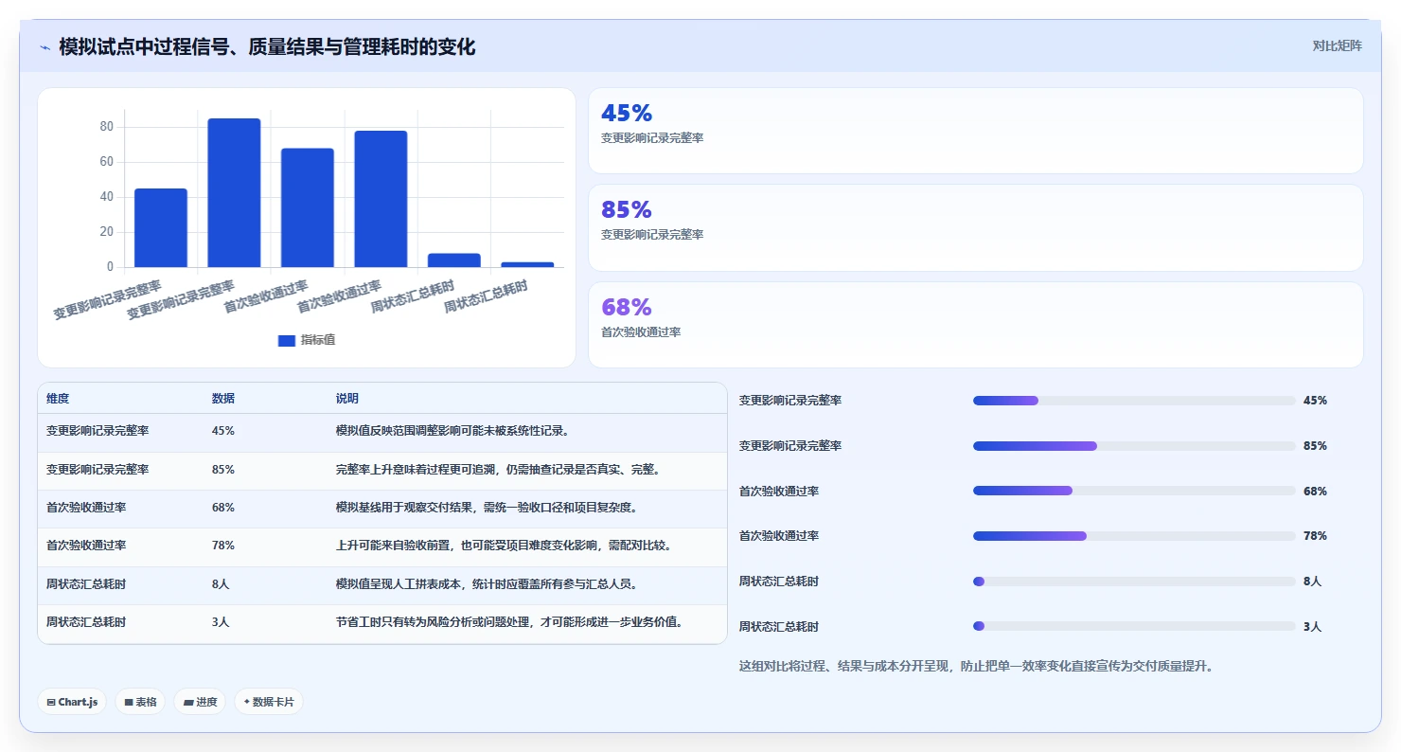This screenshot has width=1401, height=752.
Task: Click the progress bar ending at 78%
Action: (1134, 536)
